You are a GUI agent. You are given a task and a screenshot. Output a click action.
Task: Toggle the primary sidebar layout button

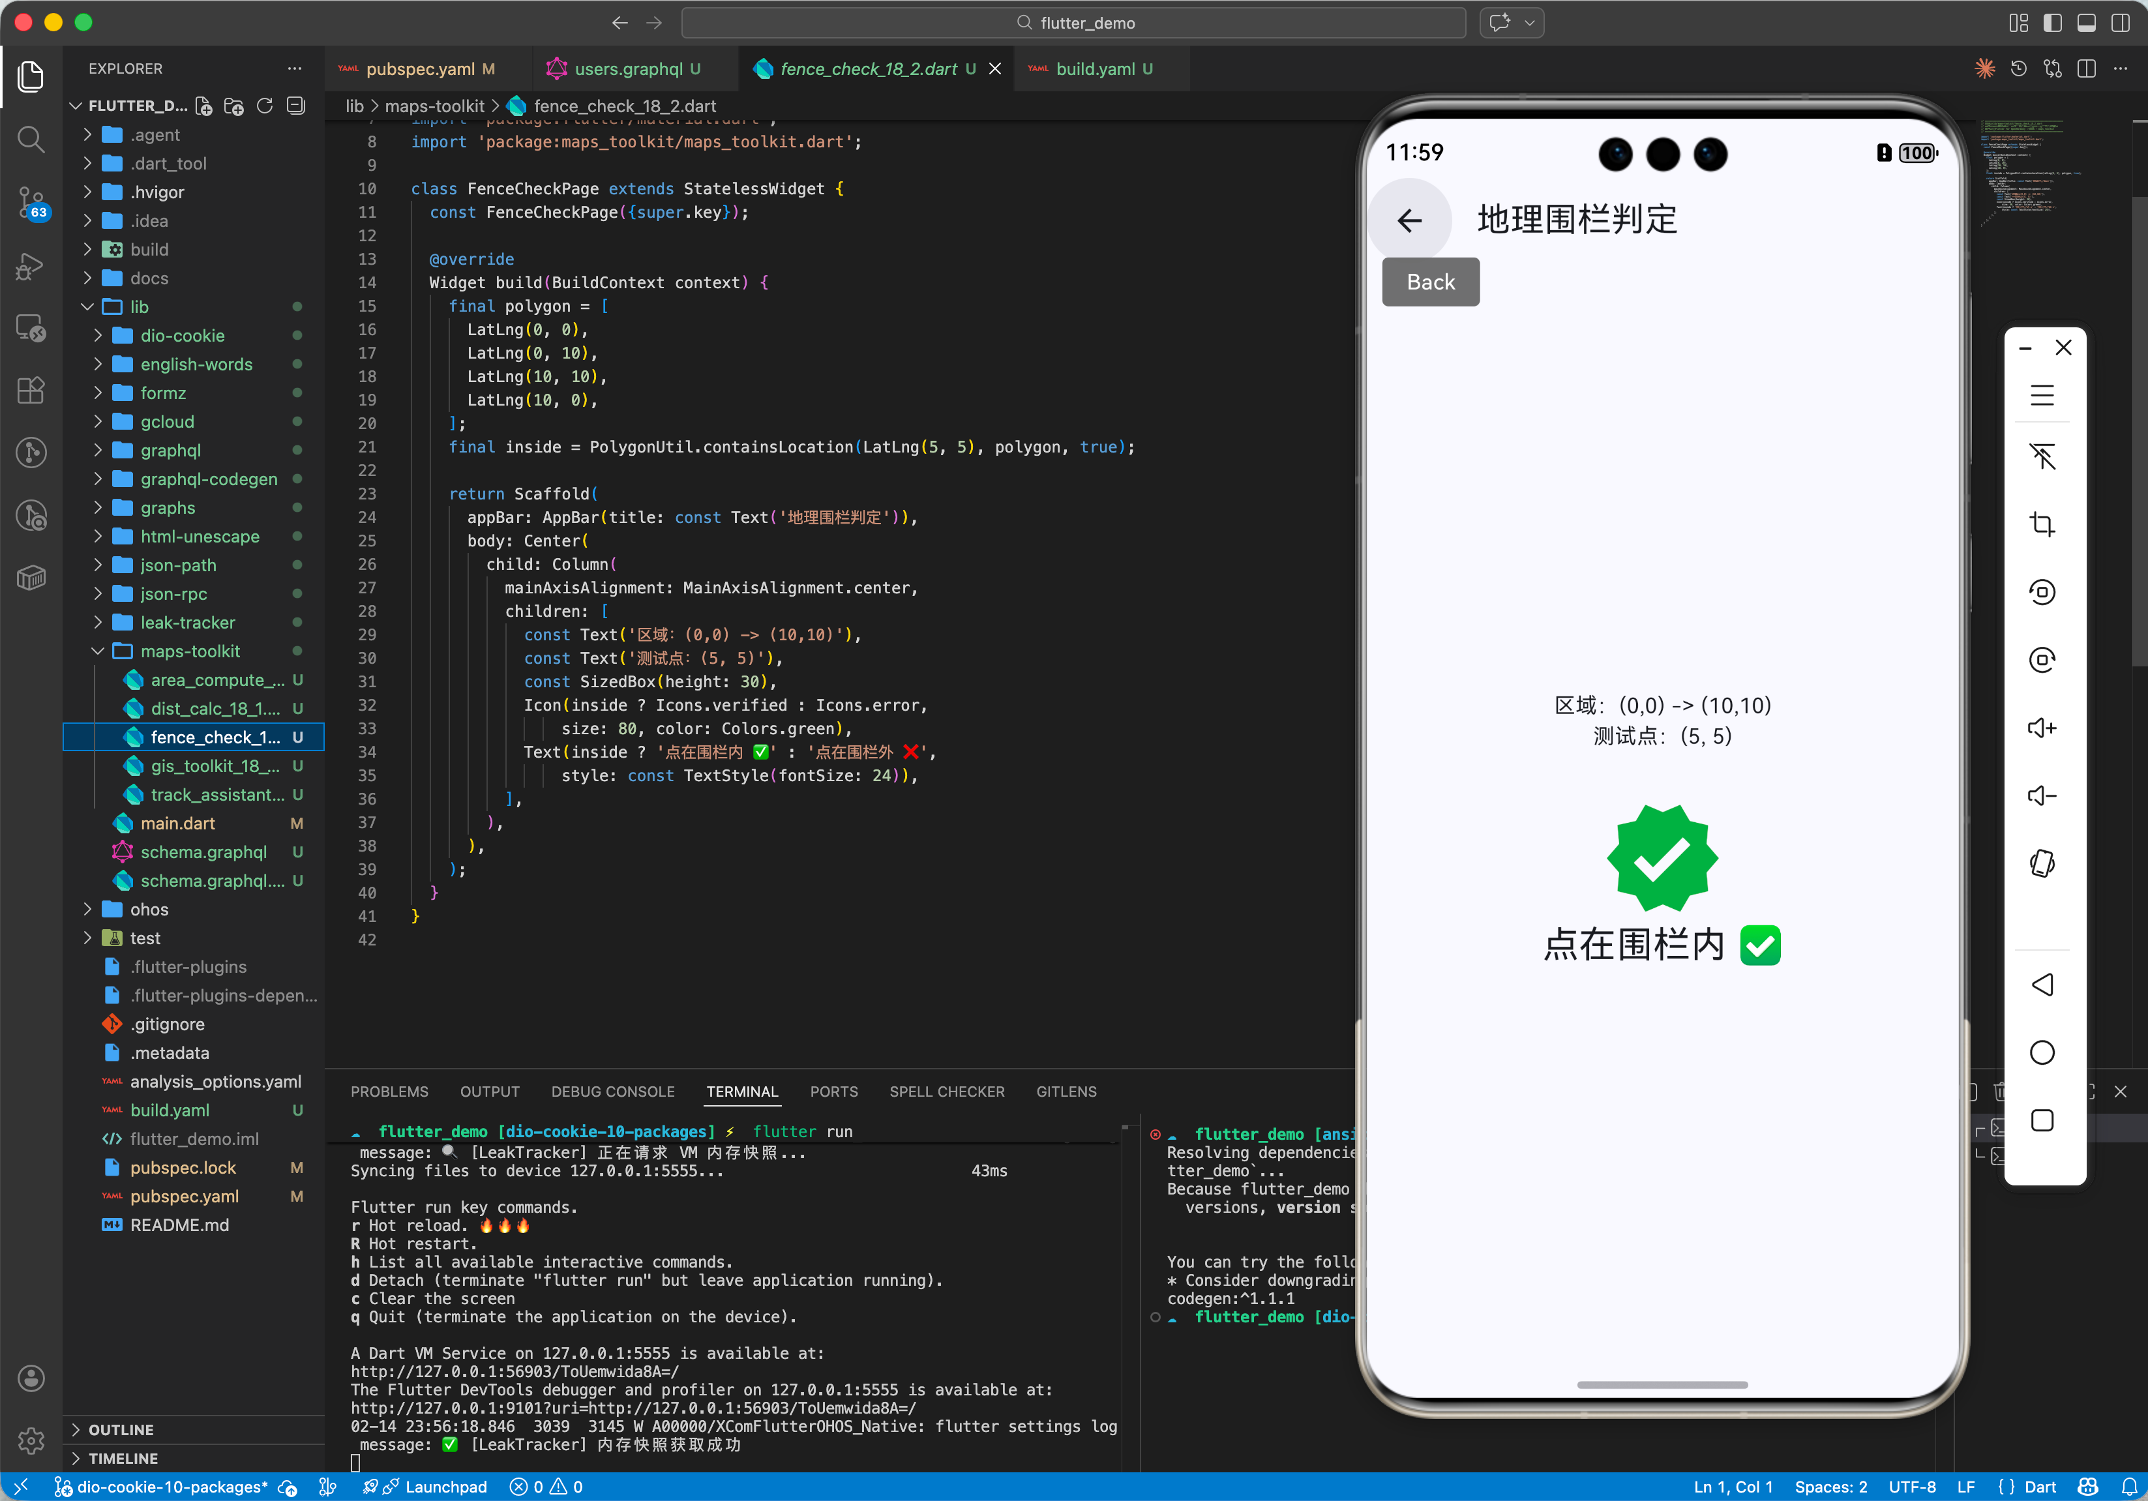[x=2051, y=22]
